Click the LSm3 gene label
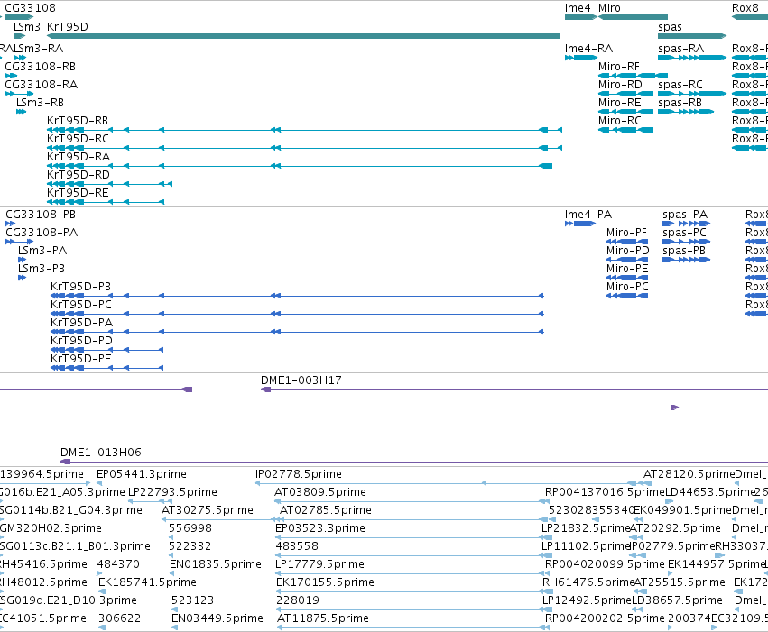The width and height of the screenshot is (768, 632). [x=27, y=26]
